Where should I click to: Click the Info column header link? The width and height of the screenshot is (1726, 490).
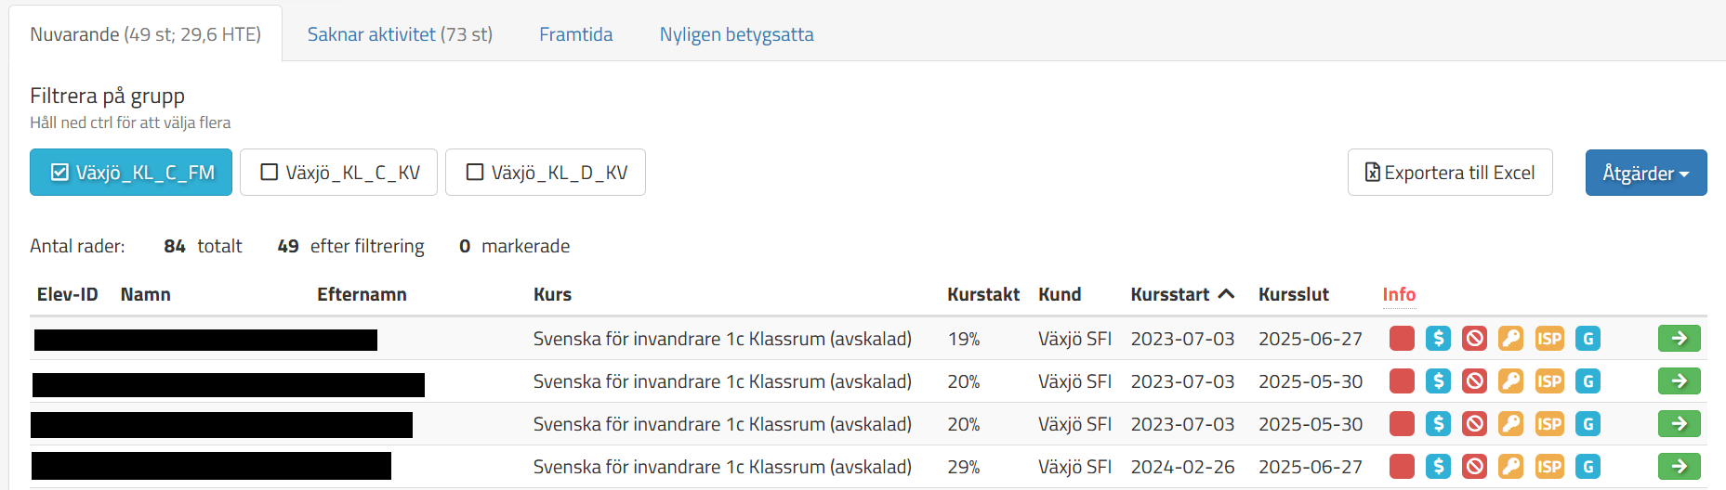(x=1399, y=294)
